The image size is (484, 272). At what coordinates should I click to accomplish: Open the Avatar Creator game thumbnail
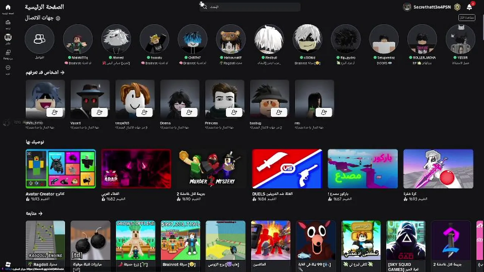(x=60, y=169)
